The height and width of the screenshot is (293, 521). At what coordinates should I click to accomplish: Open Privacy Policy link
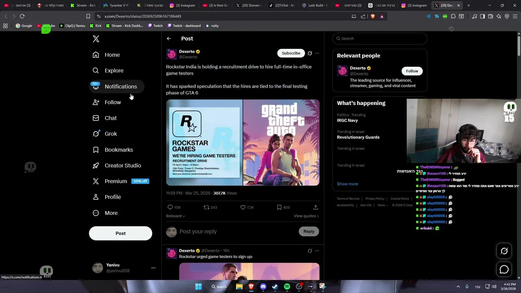(375, 199)
